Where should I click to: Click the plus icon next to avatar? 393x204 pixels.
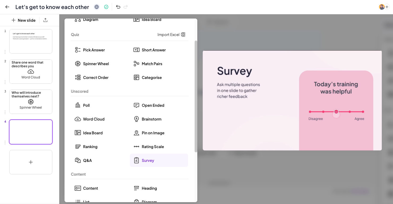click(387, 7)
